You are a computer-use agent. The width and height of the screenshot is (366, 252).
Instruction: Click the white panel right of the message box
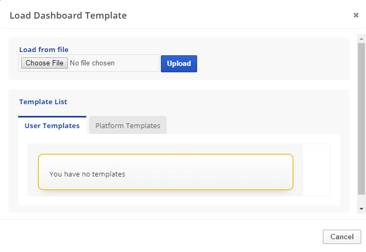(316, 170)
